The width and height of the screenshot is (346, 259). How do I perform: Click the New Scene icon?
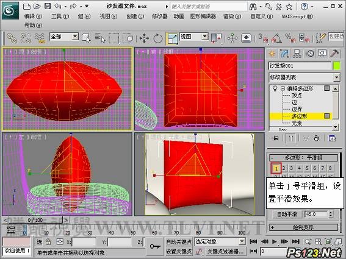[x=27, y=6]
